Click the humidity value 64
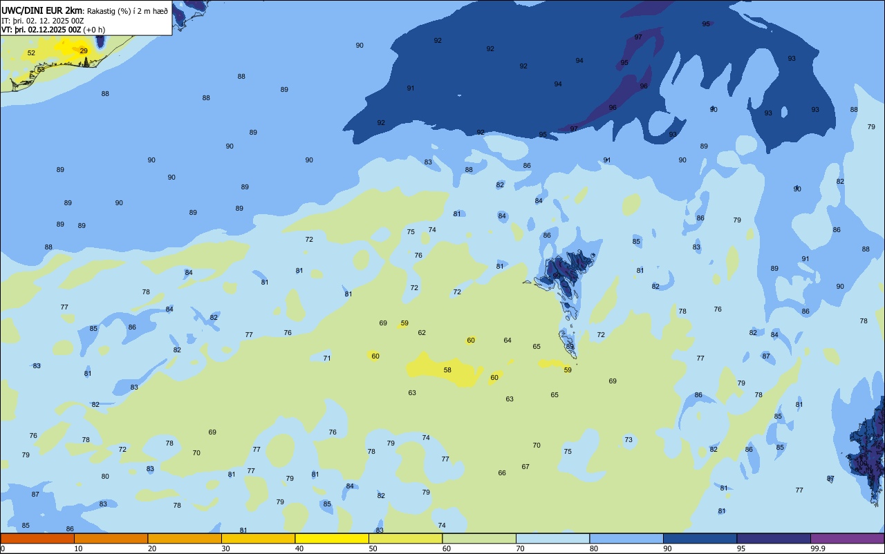Image resolution: width=885 pixels, height=554 pixels. pos(507,341)
